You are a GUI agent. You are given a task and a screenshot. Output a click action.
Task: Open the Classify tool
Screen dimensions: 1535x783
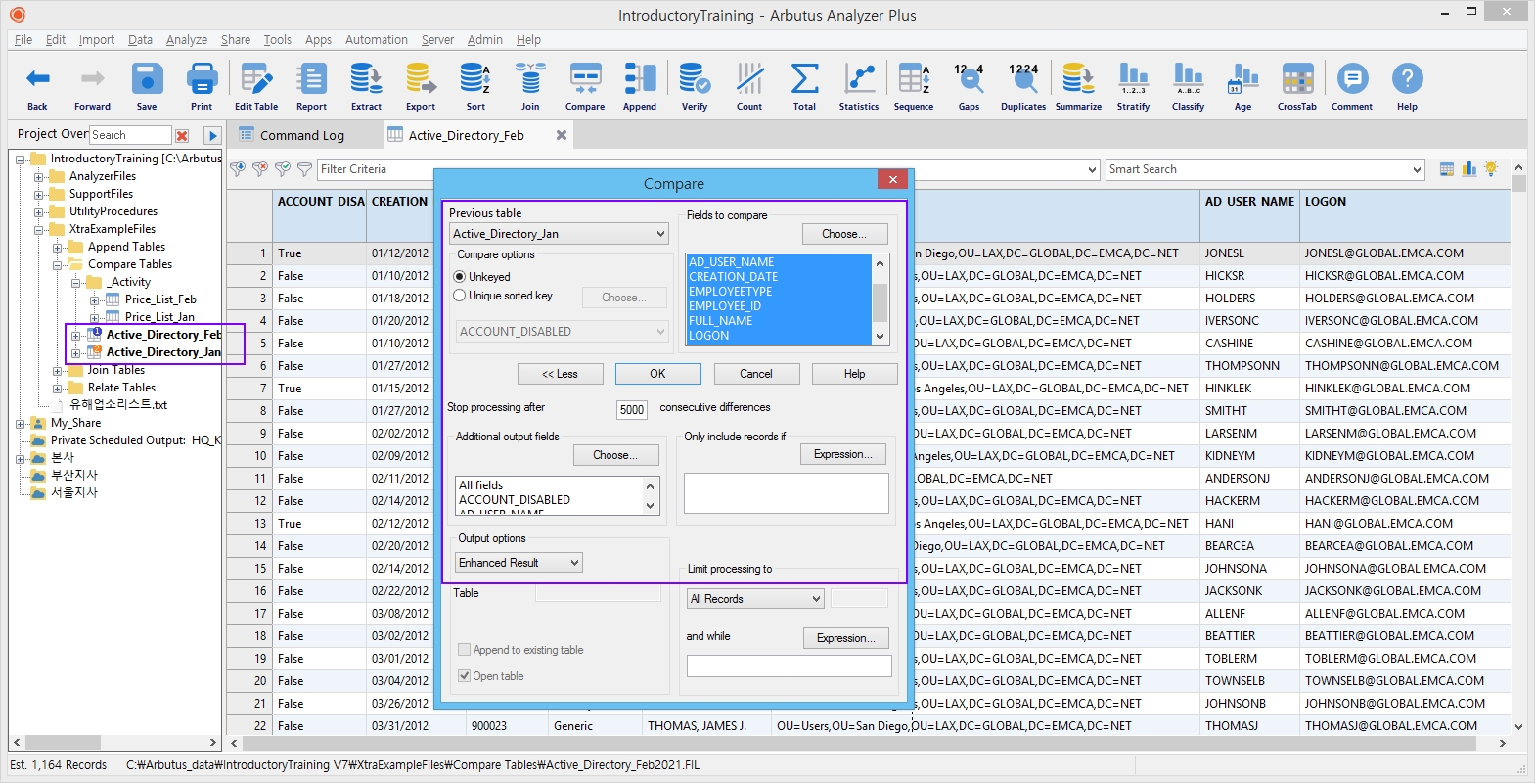(1188, 87)
